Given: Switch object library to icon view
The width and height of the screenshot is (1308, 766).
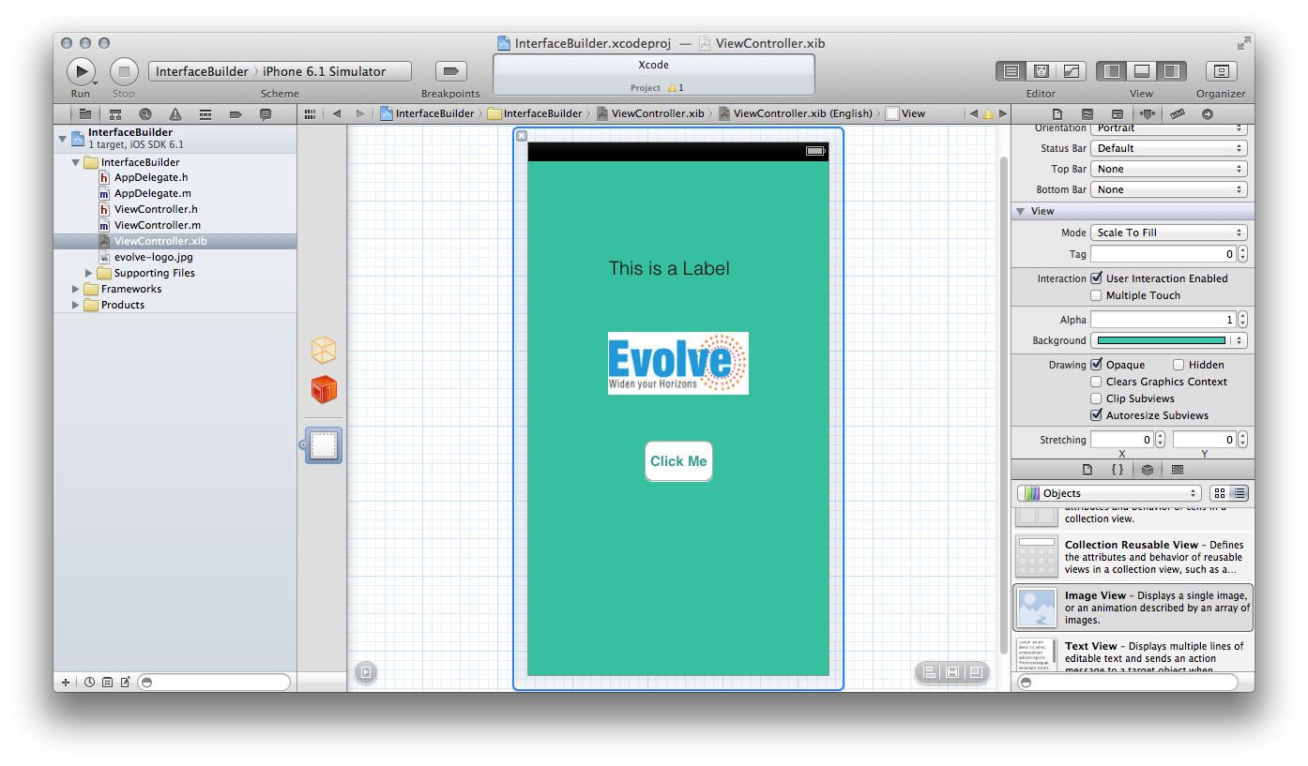Looking at the screenshot, I should pos(1219,493).
